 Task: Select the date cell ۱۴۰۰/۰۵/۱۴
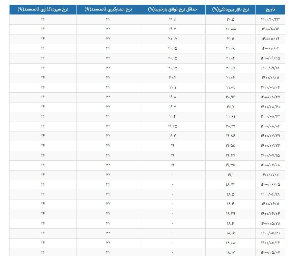[x=270, y=243]
